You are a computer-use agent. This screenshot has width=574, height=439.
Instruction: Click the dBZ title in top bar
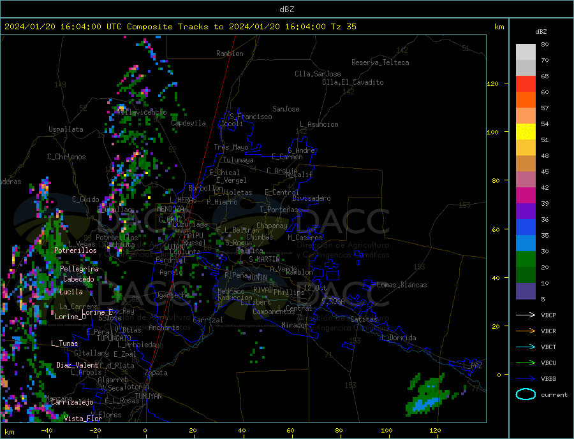286,10
